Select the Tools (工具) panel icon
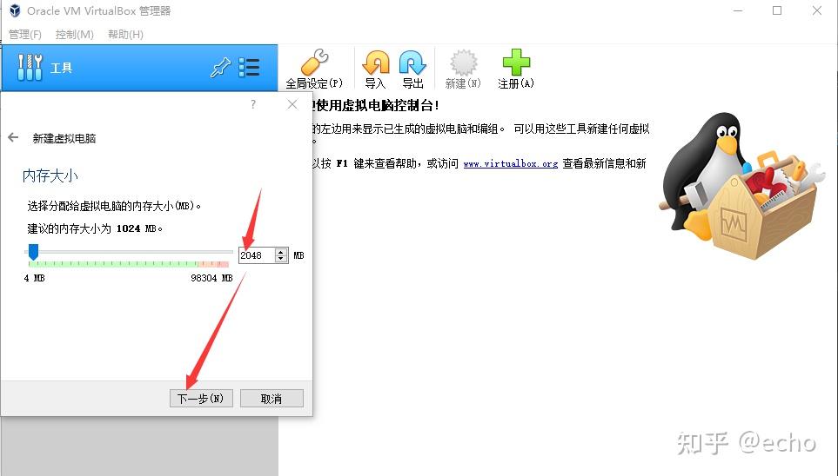This screenshot has width=838, height=476. [x=30, y=67]
